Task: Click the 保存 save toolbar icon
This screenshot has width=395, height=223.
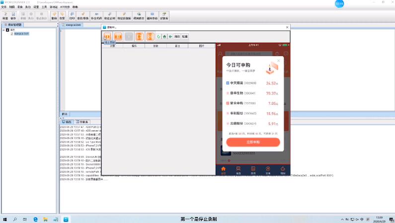Action: point(13,16)
